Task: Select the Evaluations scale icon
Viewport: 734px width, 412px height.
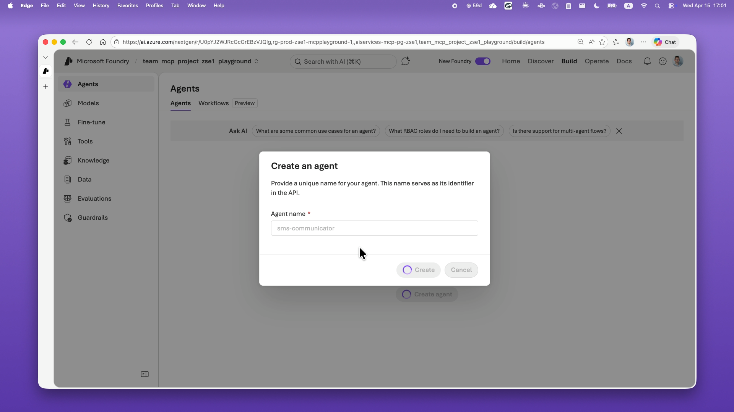Action: 68,198
